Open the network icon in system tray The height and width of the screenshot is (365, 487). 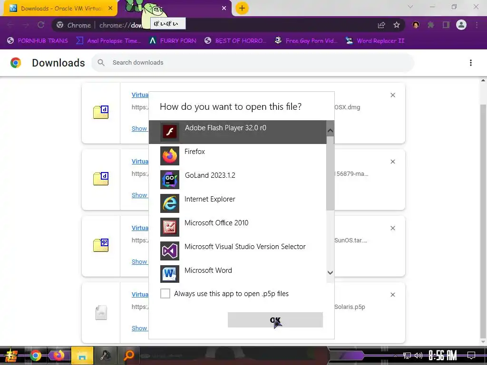[x=407, y=355]
